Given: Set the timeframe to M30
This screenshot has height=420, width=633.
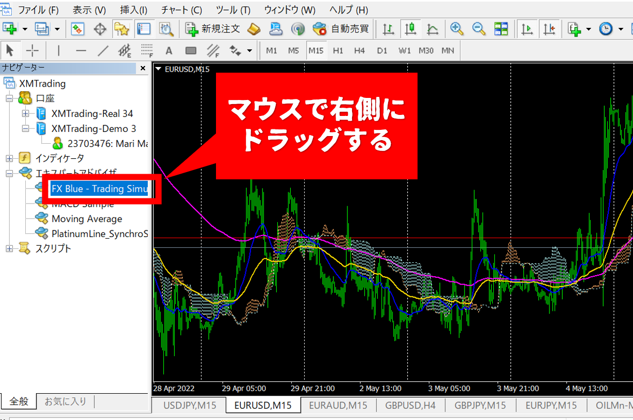Looking at the screenshot, I should pos(426,51).
